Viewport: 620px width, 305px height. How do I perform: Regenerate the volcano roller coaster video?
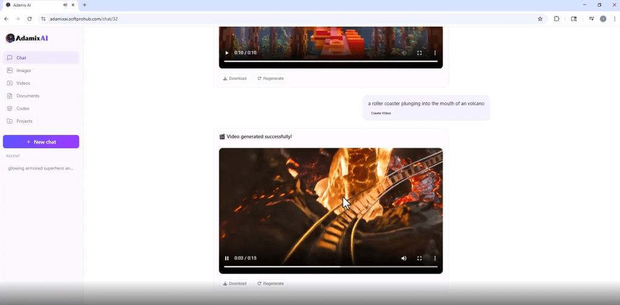271,283
